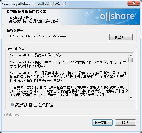Click the C:\Program Files (x86)\Samsung\AllShare\ path

pos(38,36)
